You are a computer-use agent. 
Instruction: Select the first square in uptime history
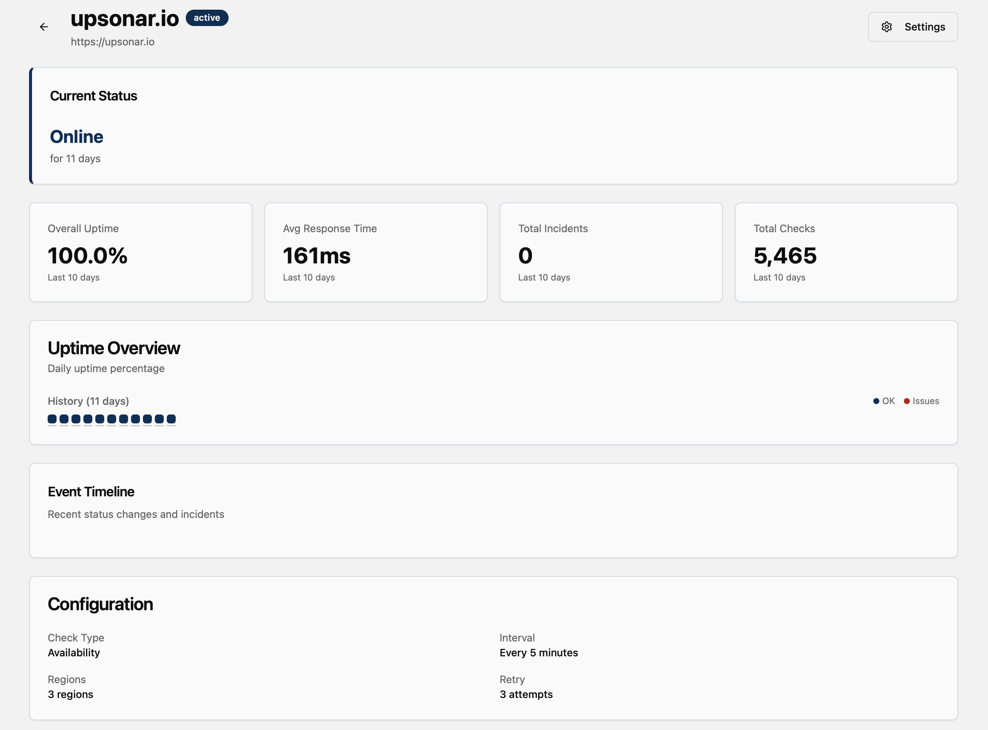(52, 419)
